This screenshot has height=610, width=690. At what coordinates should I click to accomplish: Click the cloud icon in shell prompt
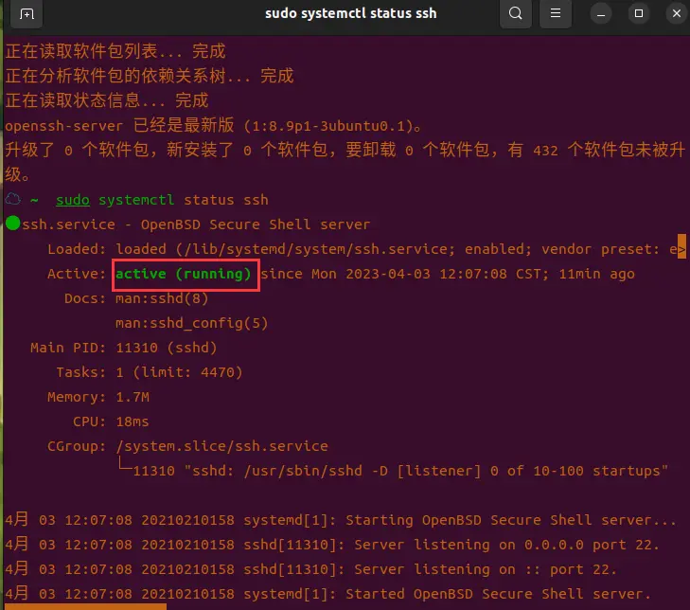tap(13, 200)
